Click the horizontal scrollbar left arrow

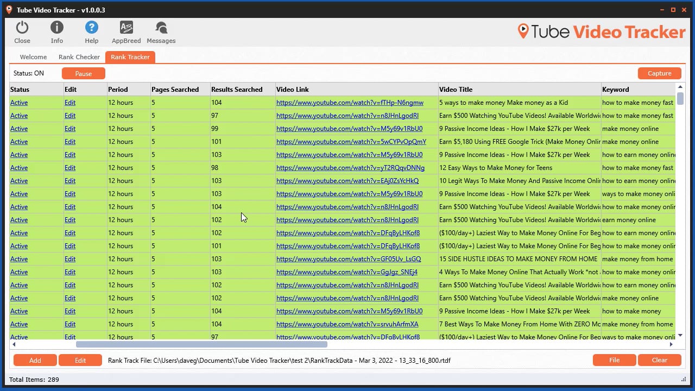coord(14,344)
